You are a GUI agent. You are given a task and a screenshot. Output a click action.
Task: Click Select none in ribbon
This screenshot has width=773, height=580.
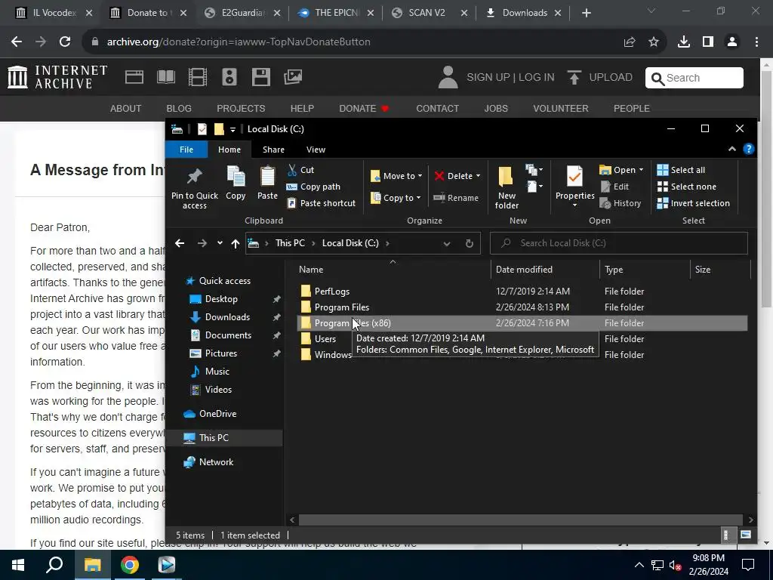coord(686,187)
